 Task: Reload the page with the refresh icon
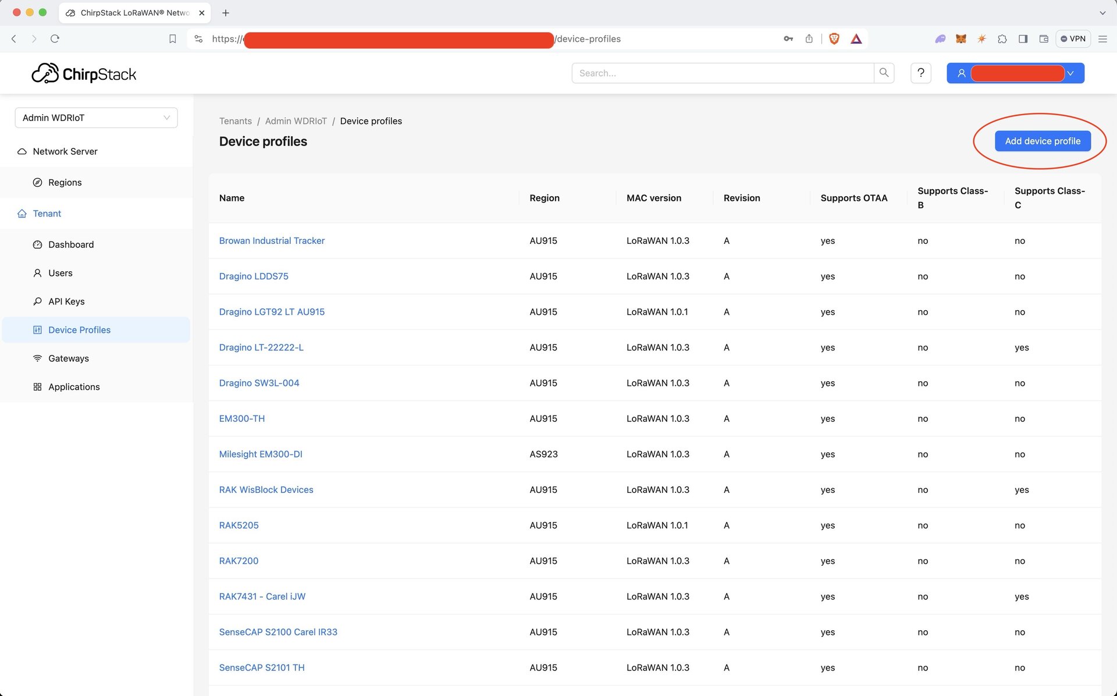[x=55, y=39]
